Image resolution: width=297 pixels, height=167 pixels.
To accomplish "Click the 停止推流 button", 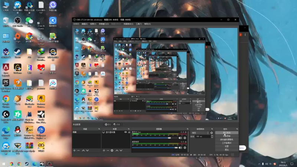I will click(226, 133).
